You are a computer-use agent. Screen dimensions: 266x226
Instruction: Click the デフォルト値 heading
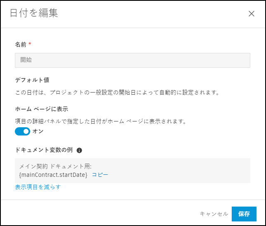(32, 80)
